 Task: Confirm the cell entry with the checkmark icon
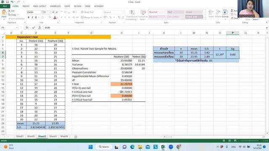point(34,28)
